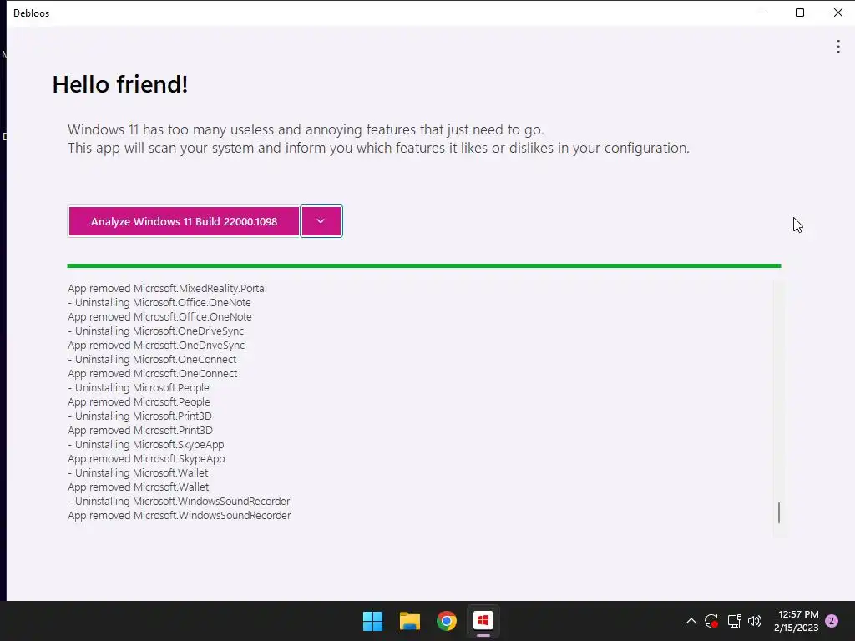Select '- Uninstalling Microsoft.OneDriveSync' log line
This screenshot has width=855, height=641.
pos(156,331)
